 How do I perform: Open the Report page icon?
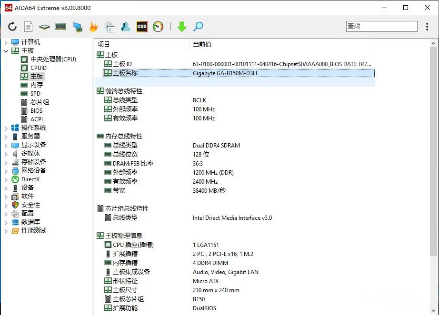pos(29,27)
